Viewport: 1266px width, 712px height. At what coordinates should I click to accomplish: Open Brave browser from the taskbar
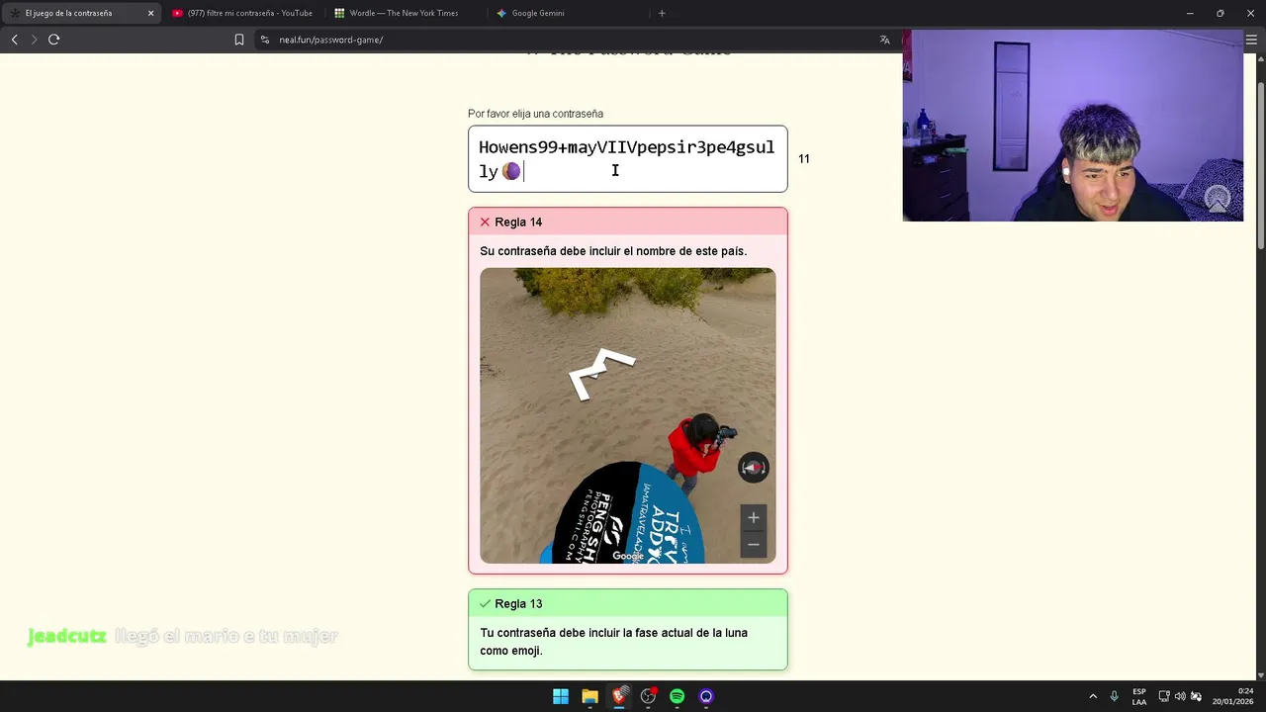click(x=619, y=696)
